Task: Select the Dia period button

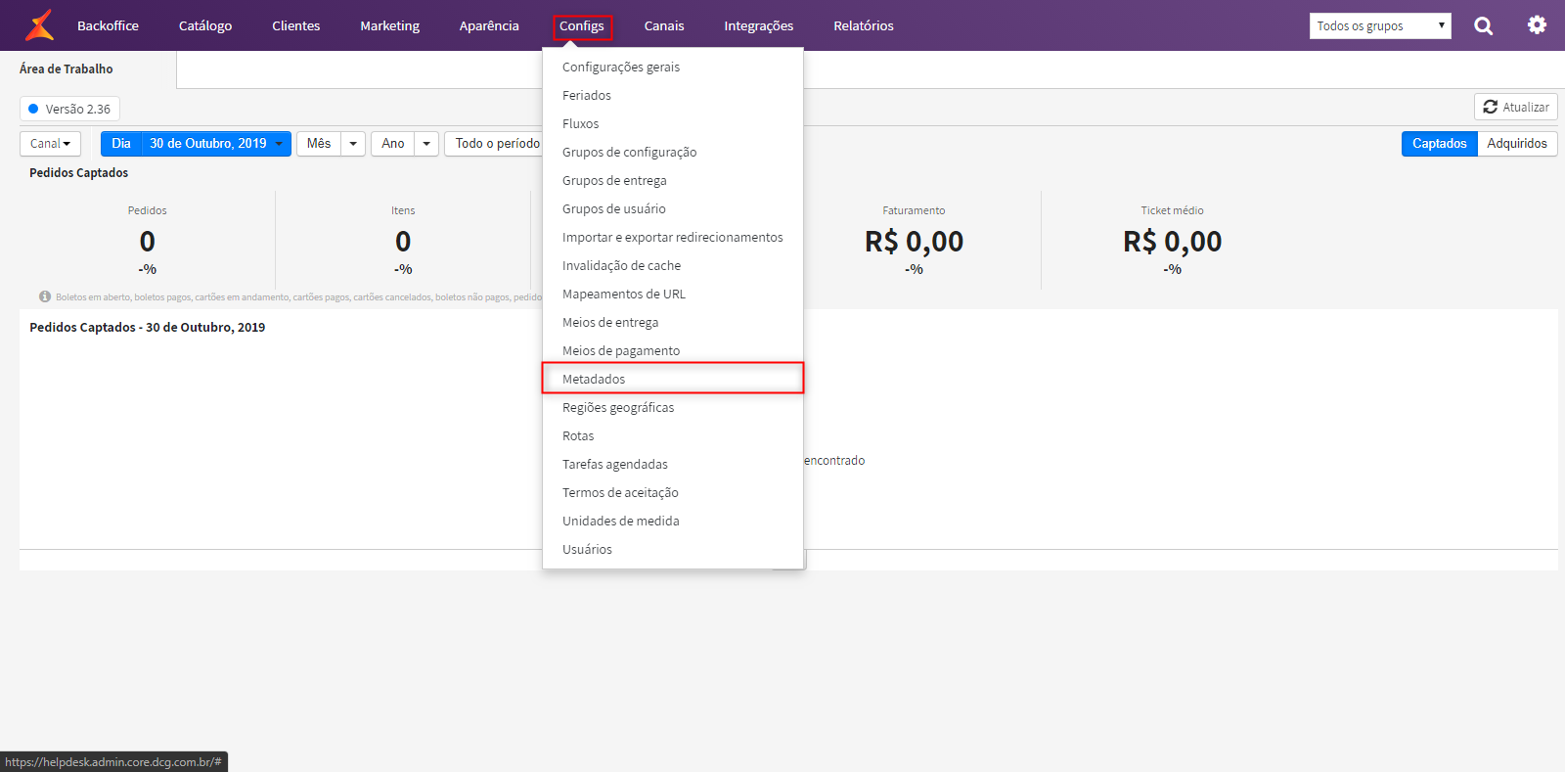Action: pyautogui.click(x=121, y=144)
